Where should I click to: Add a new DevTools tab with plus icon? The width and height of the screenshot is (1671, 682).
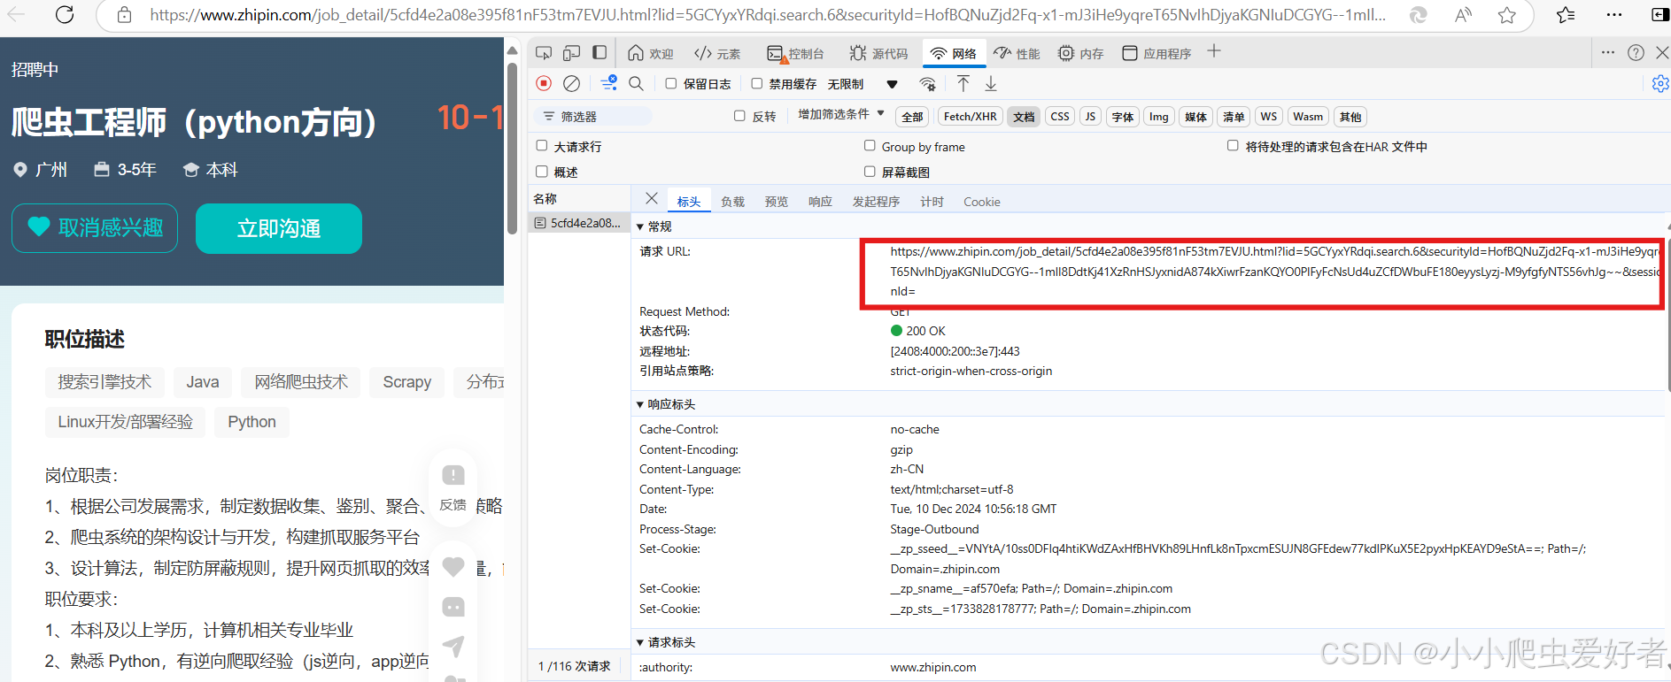[1214, 52]
